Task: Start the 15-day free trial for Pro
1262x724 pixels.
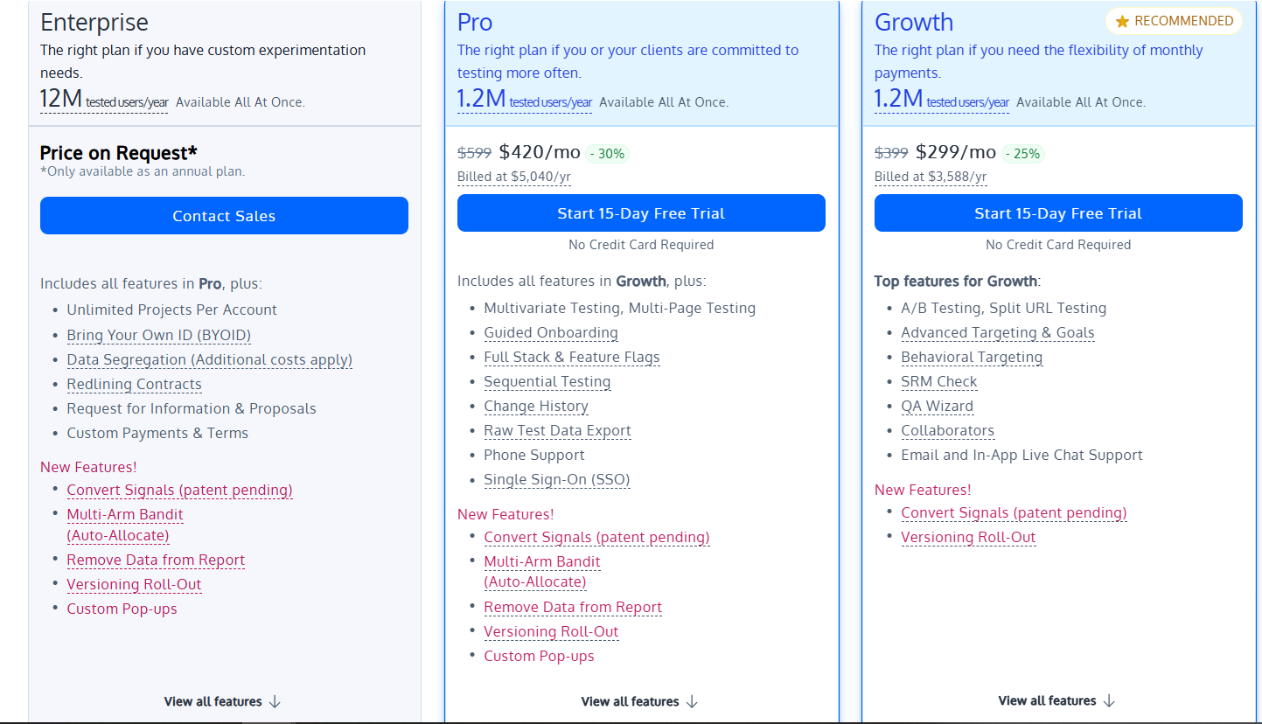Action: point(641,213)
